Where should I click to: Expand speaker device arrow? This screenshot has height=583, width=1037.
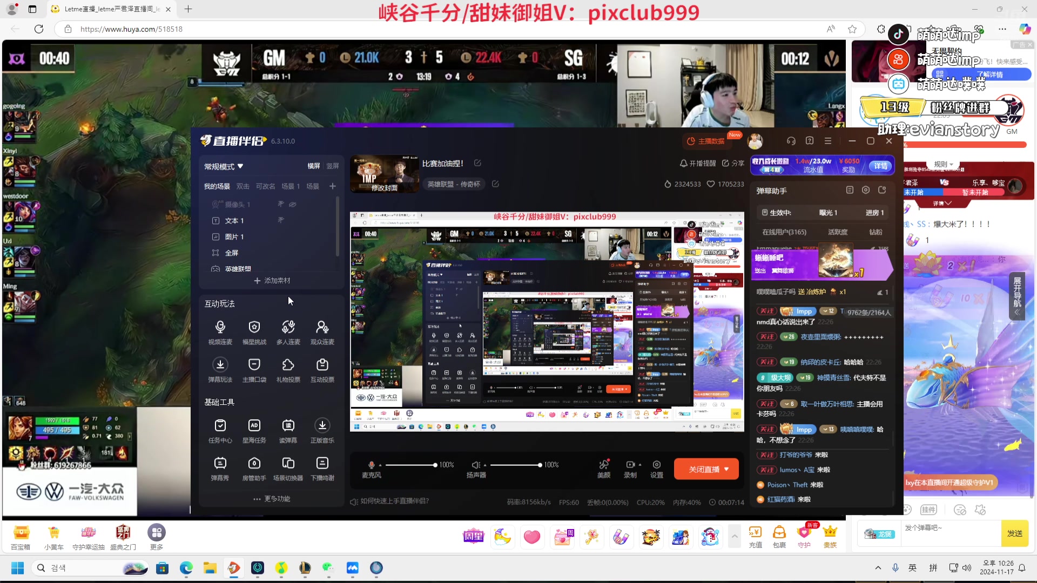tap(484, 465)
